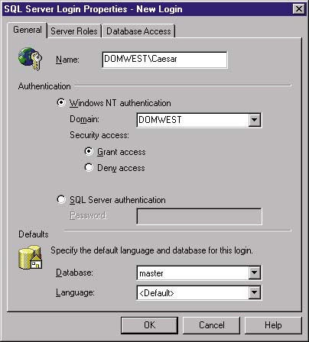Select Windows NT authentication radio button
This screenshot has height=342, width=309.
pos(61,103)
